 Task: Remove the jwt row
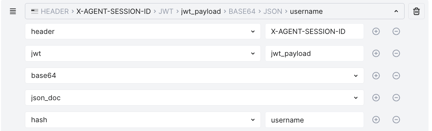[396, 53]
